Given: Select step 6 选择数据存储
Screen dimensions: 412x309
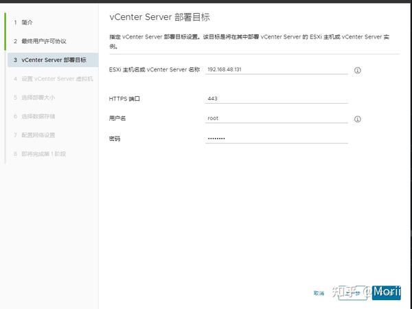Looking at the screenshot, I should [x=34, y=117].
